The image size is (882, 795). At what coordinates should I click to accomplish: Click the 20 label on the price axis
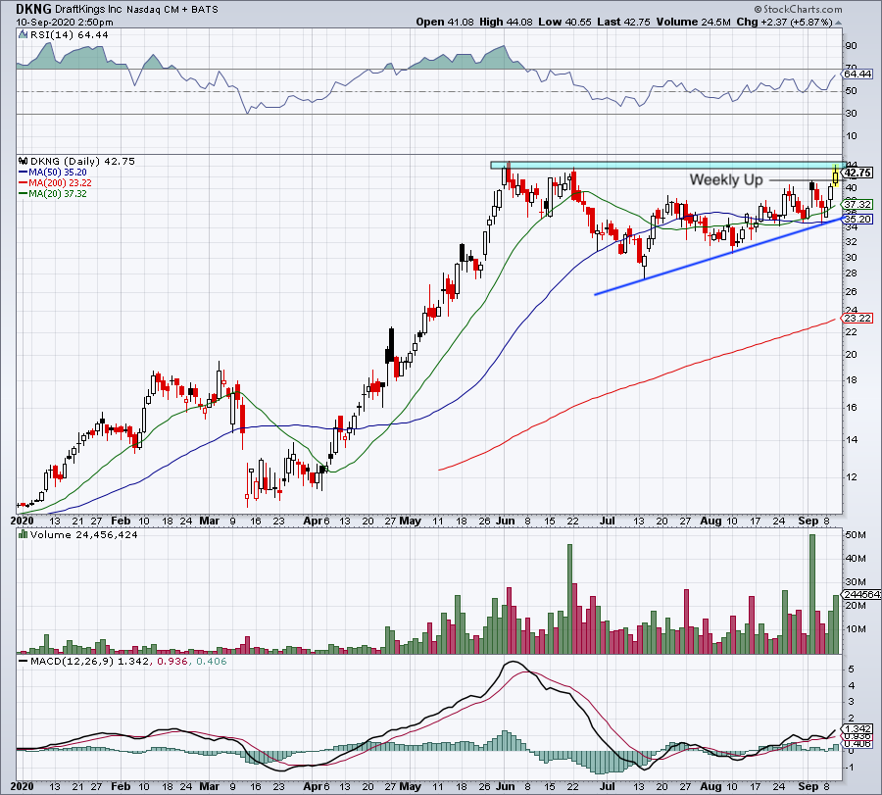(x=851, y=355)
